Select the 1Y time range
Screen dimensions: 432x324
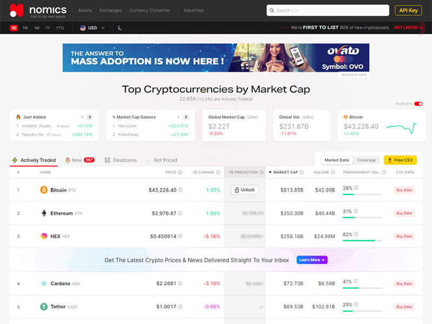click(x=48, y=28)
